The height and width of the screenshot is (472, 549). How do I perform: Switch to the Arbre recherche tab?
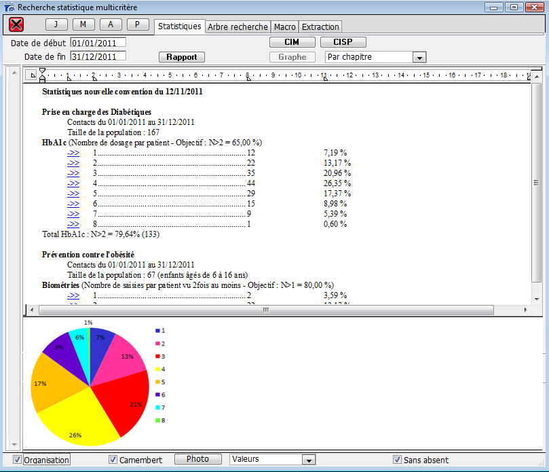[x=238, y=27]
